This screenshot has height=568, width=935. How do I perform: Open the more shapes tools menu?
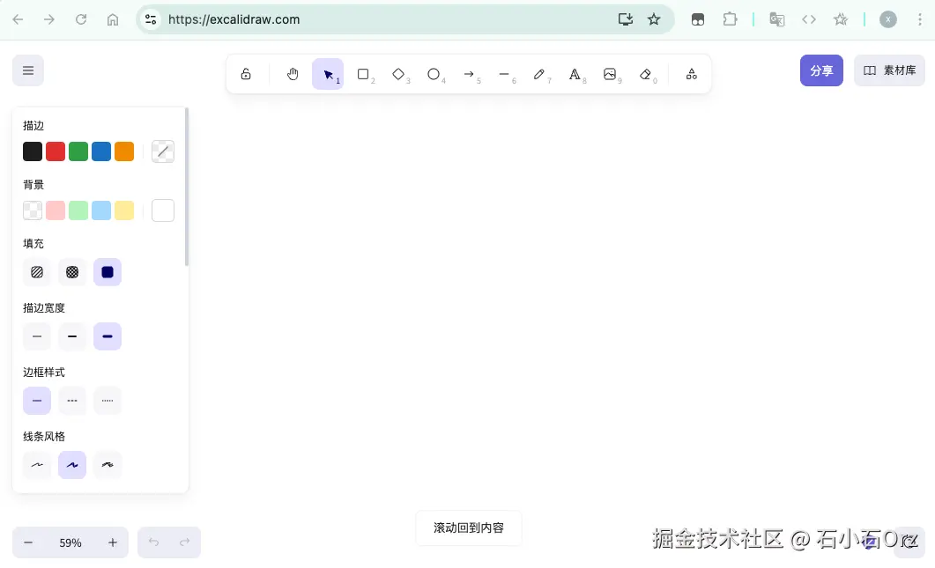point(692,74)
